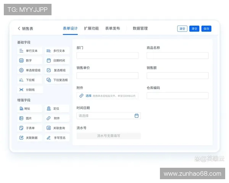Image resolution: width=229 pixels, height=183 pixels.
Task: Add the 关联查询 linked query component
Action: [x=57, y=128]
